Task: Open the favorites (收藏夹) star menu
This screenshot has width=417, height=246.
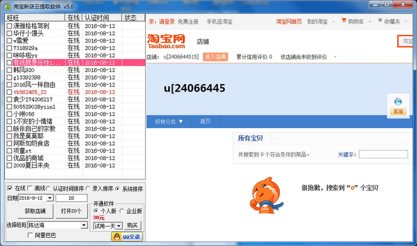Action: (388, 21)
